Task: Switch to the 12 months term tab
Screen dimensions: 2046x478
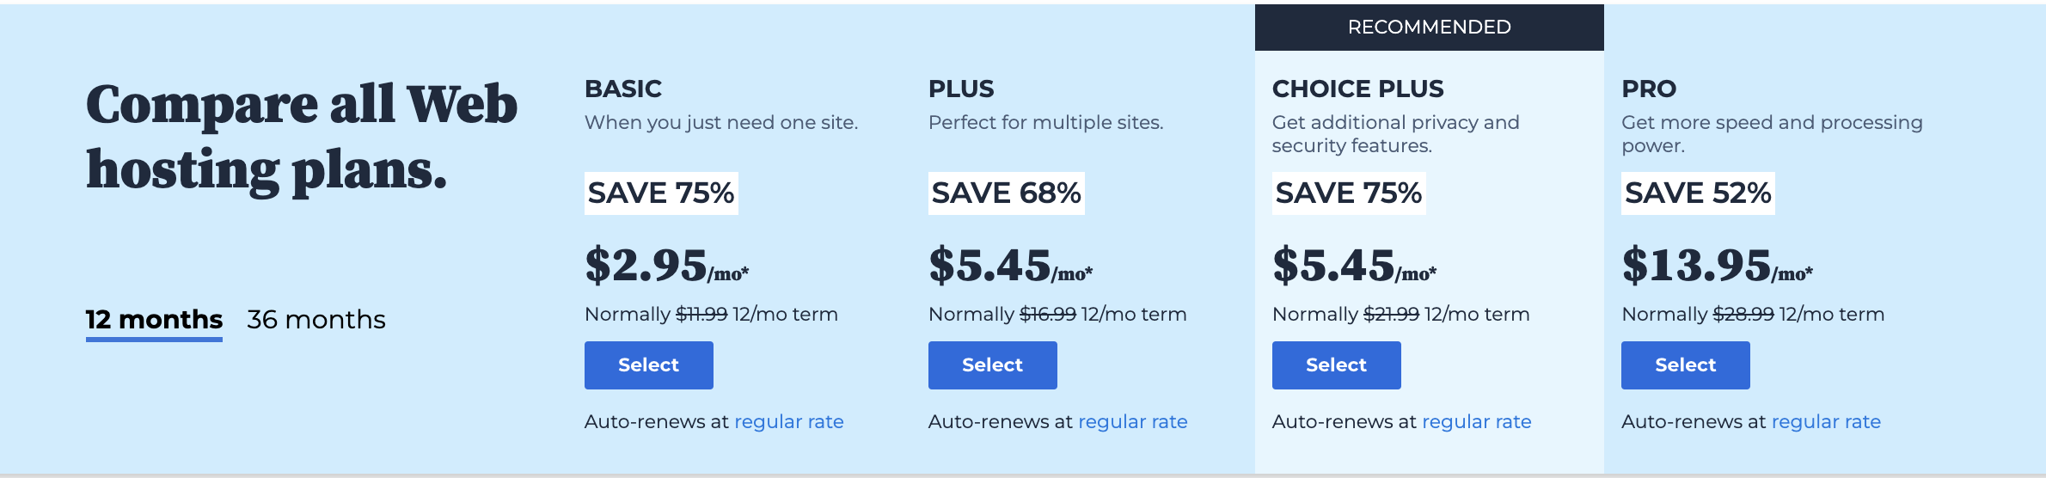Action: coord(154,320)
